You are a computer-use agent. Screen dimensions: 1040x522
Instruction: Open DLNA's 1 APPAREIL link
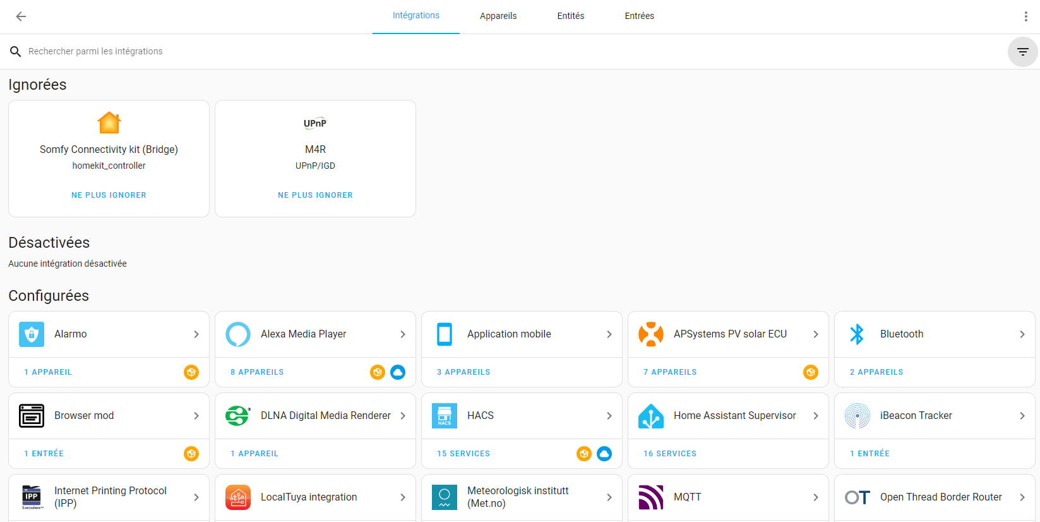[254, 454]
